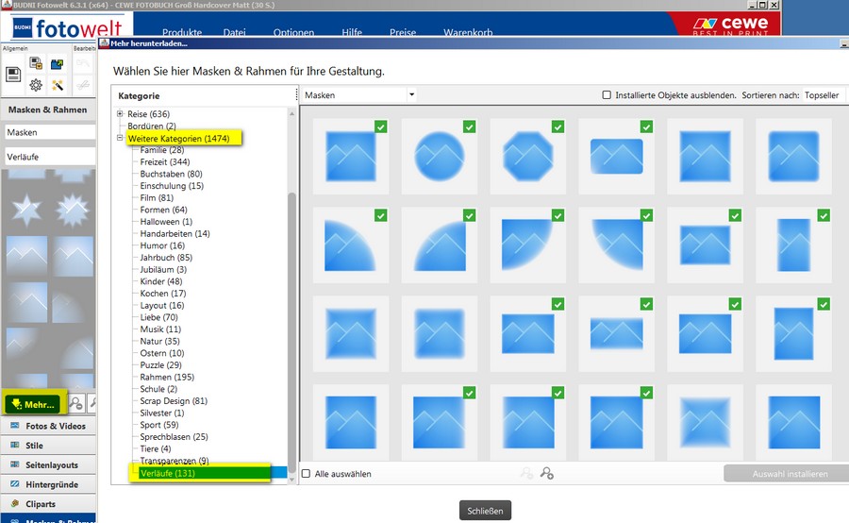
Task: Click zoom-out magnifier next to Mehr button
Action: coord(76,404)
